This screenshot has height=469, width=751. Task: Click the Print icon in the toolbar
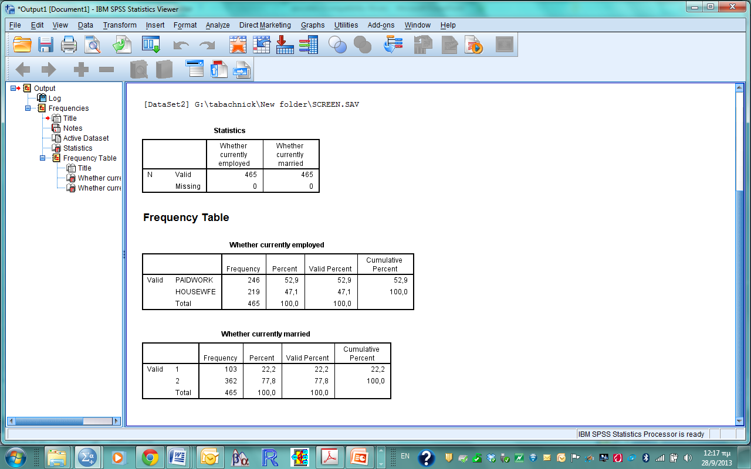point(69,45)
